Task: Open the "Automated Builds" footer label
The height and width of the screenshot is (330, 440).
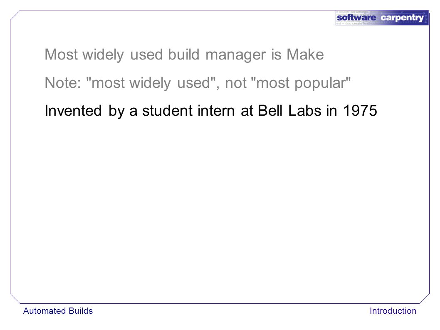Action: point(58,311)
